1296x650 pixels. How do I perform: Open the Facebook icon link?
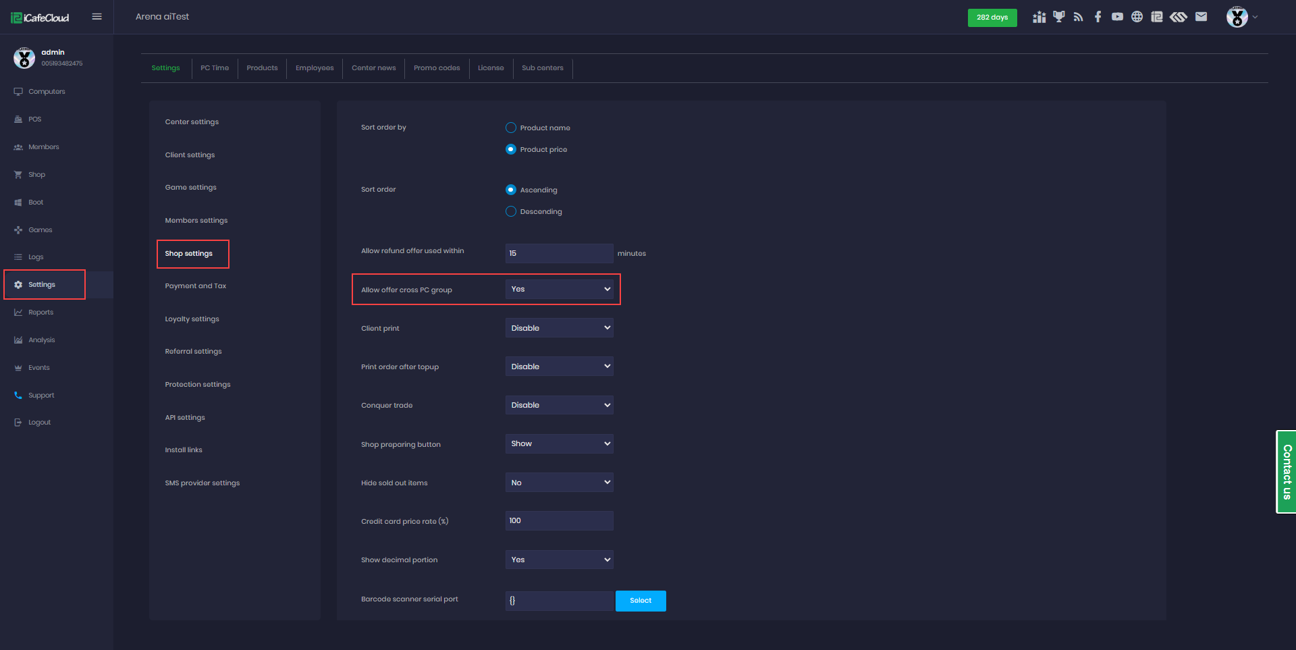[1098, 17]
